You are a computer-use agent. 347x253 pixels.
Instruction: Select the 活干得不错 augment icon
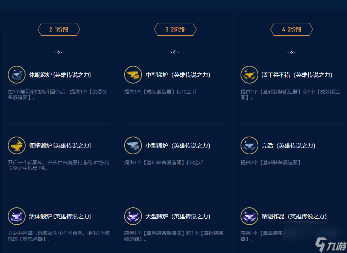point(249,75)
